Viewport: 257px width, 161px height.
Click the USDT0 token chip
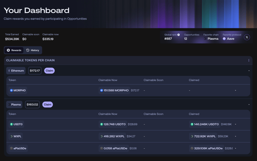[16, 124]
